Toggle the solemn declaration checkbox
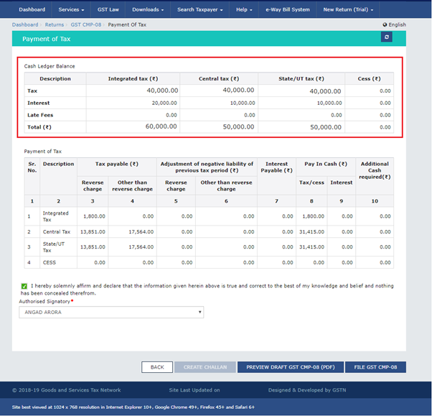Screen dimensions: 432x416 coord(25,286)
